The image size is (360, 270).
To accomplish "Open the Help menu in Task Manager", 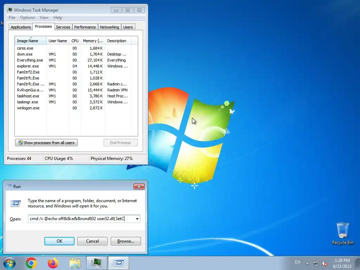I will pyautogui.click(x=58, y=18).
